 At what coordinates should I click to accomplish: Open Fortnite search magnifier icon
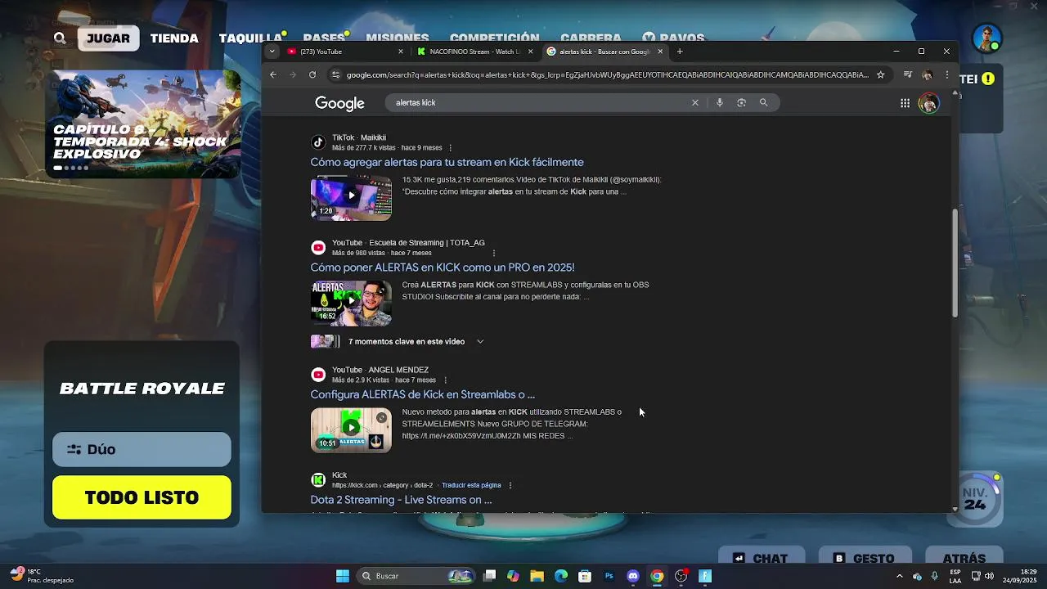pos(60,38)
